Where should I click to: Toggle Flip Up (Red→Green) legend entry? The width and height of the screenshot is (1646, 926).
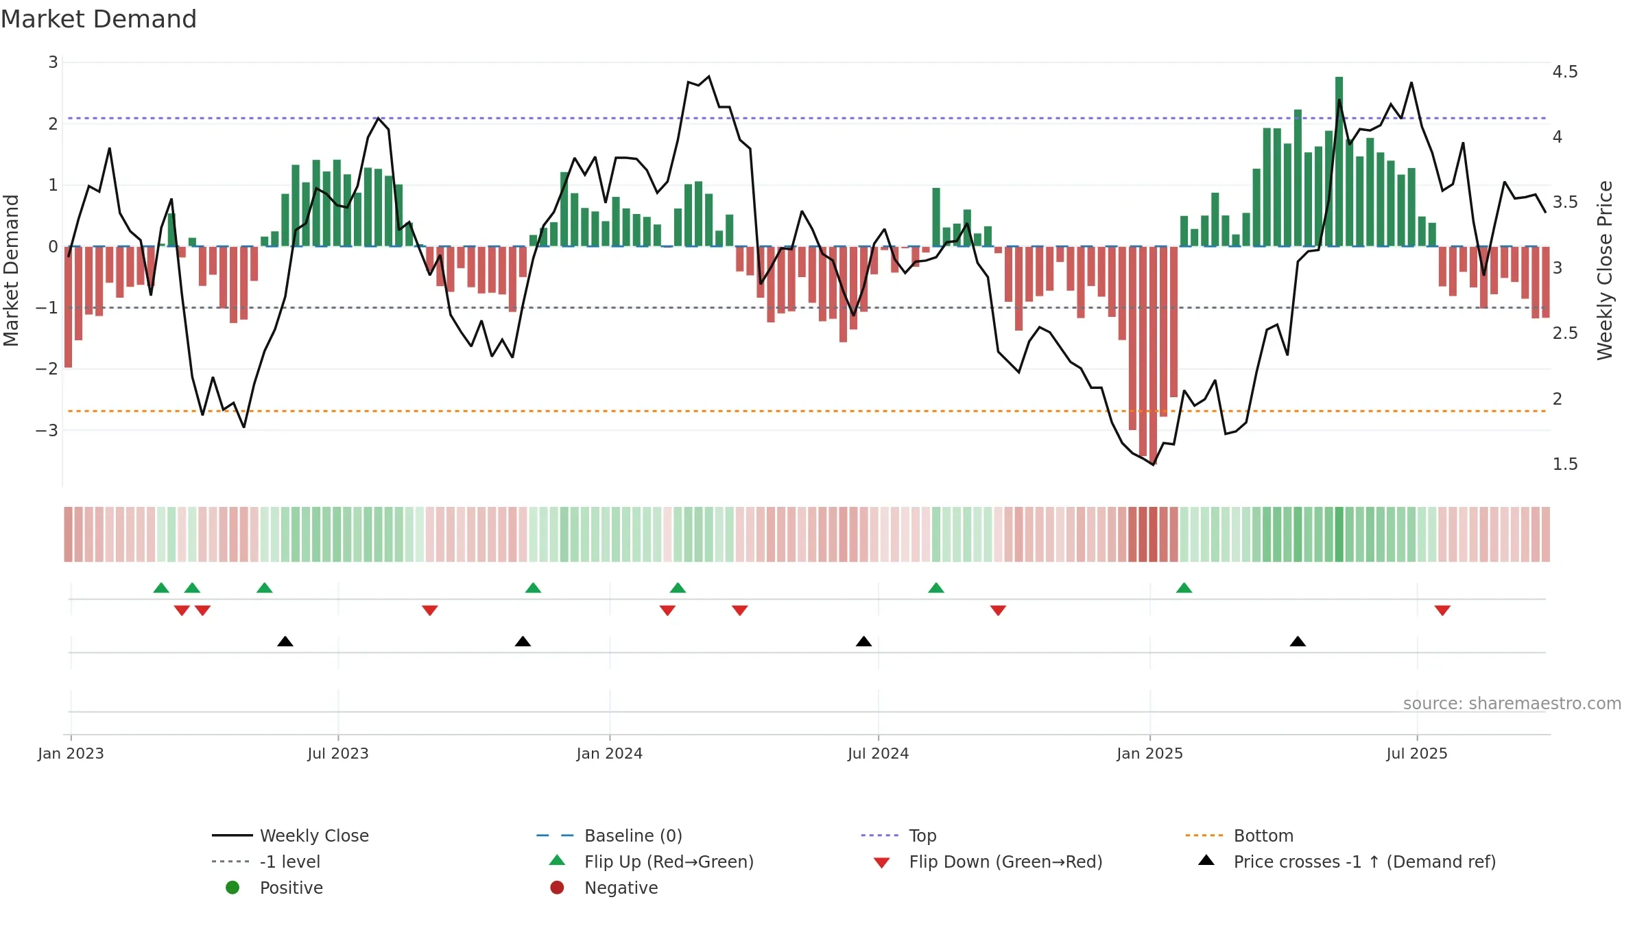652,862
